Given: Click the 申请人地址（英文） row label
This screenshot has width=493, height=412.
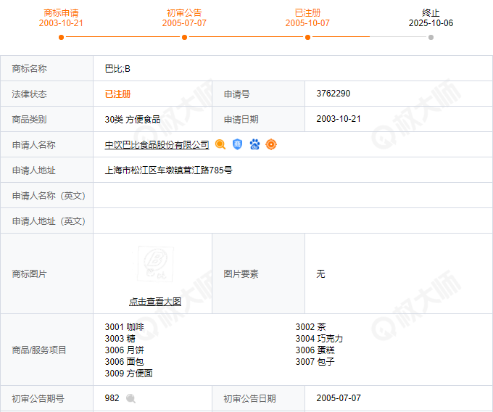Looking at the screenshot, I should coord(49,221).
